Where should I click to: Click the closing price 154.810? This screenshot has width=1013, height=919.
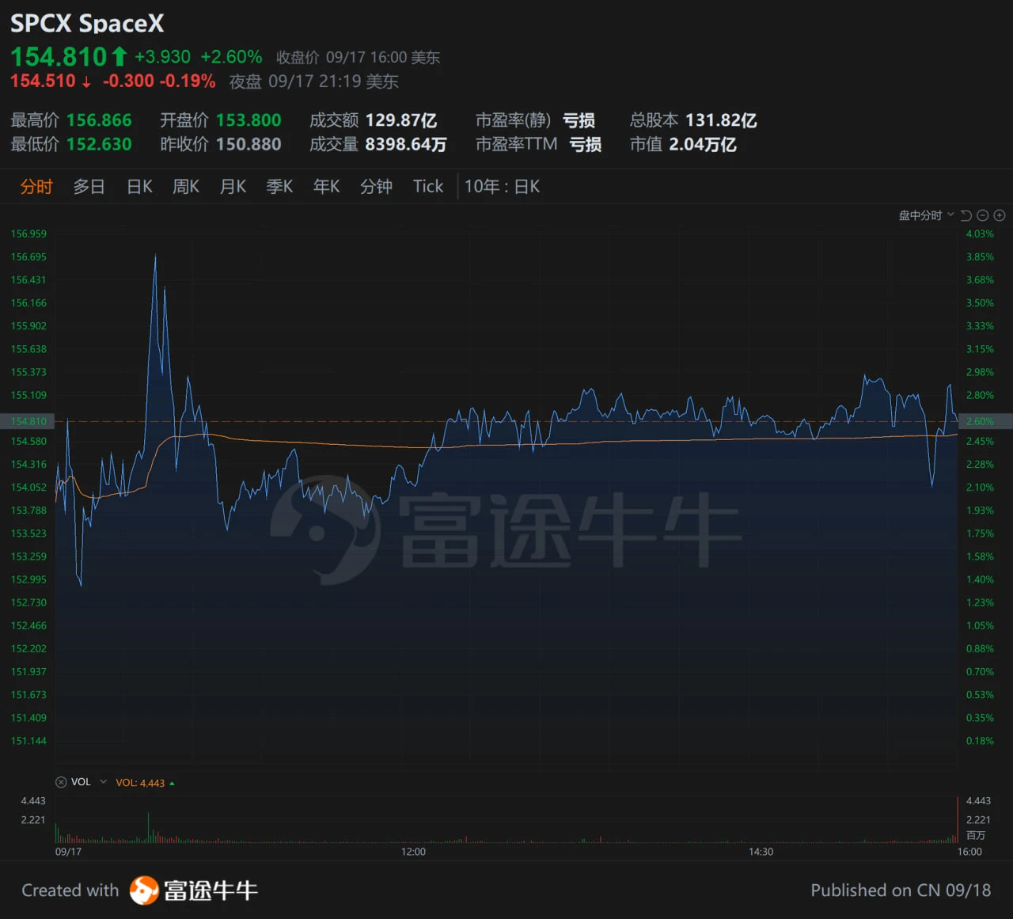(x=59, y=57)
